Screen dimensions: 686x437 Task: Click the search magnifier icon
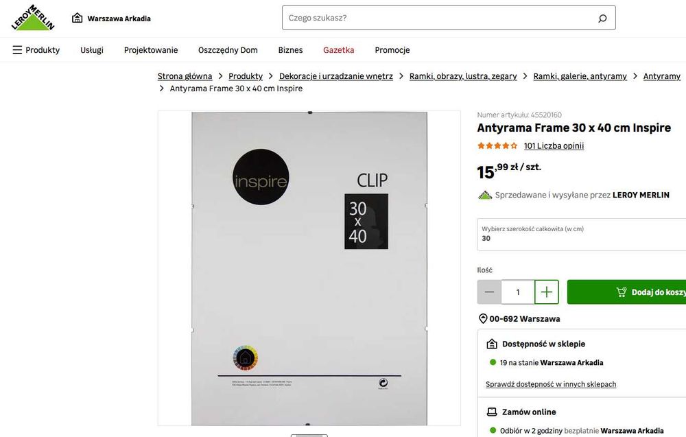(602, 18)
